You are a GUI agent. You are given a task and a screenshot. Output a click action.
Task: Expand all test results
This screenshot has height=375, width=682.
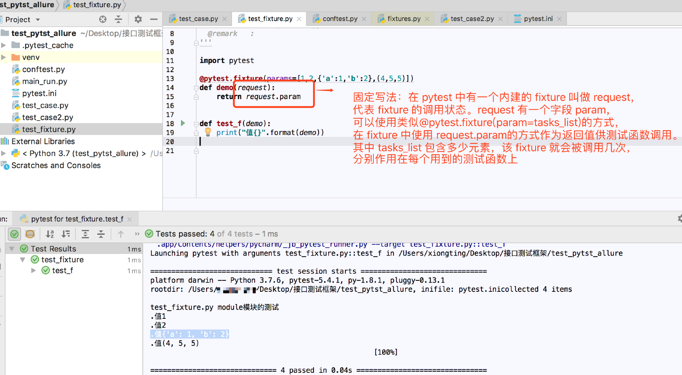tap(85, 234)
